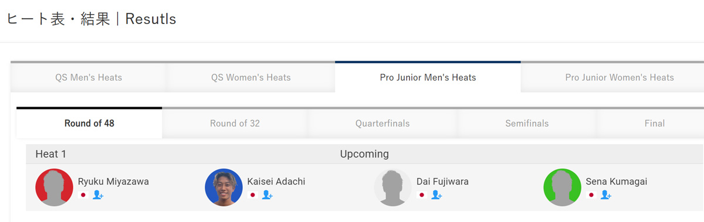
Task: Click Japan flag under Sena Kumagai
Action: pos(591,195)
